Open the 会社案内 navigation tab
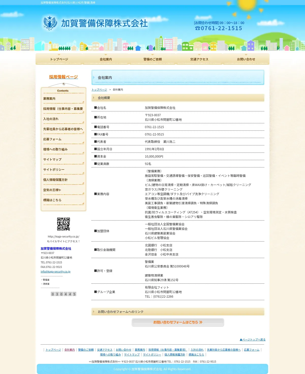The width and height of the screenshot is (305, 374). point(106,59)
